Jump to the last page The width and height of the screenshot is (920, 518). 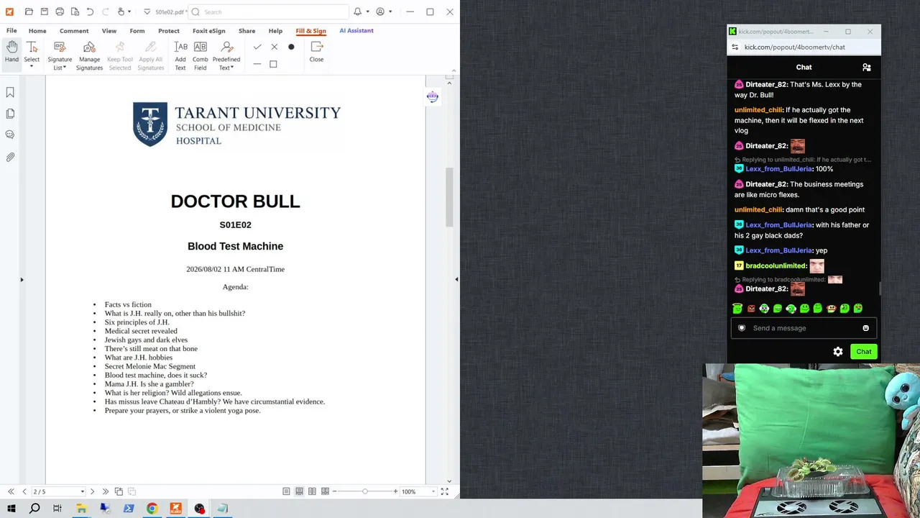pyautogui.click(x=106, y=491)
